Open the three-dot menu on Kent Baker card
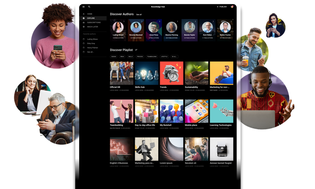This screenshot has height=189, width=315. [213, 21]
